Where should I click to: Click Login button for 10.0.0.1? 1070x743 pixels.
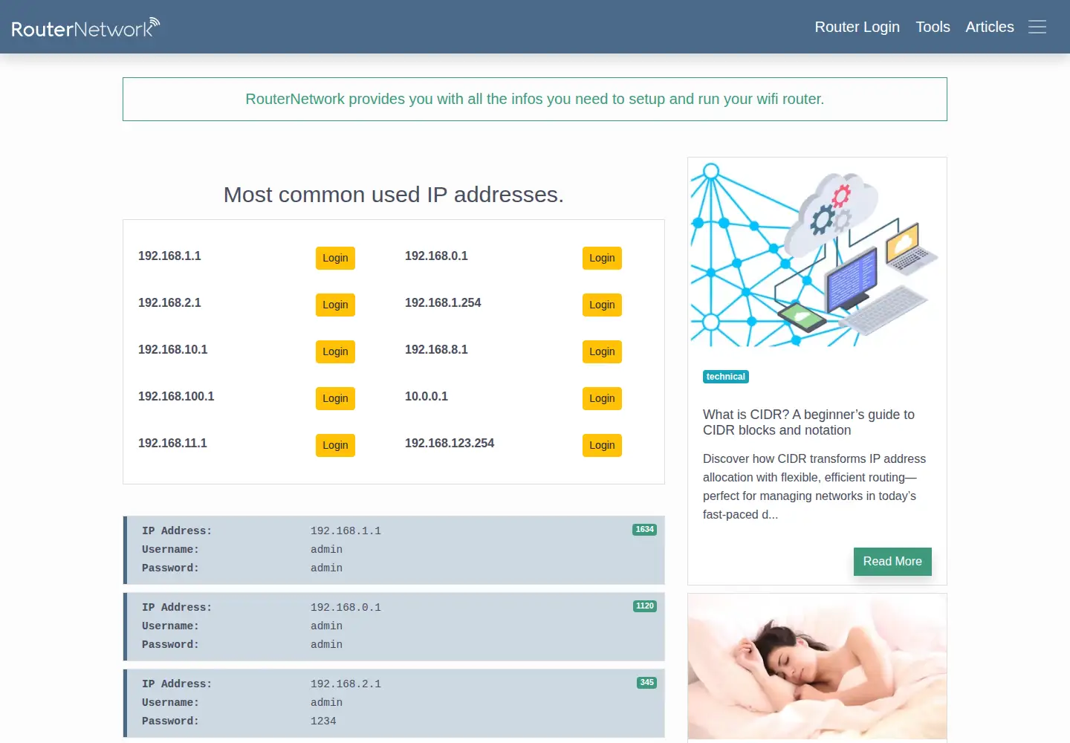pos(602,398)
